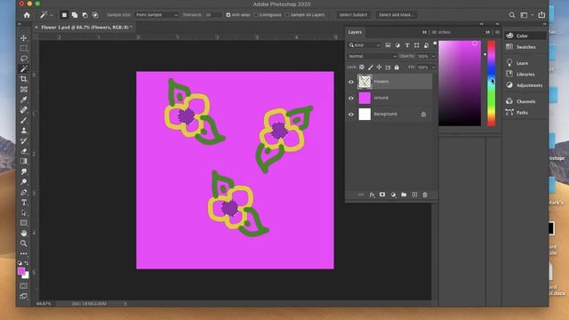
Task: Open the search icon in options bar
Action: pyautogui.click(x=512, y=15)
